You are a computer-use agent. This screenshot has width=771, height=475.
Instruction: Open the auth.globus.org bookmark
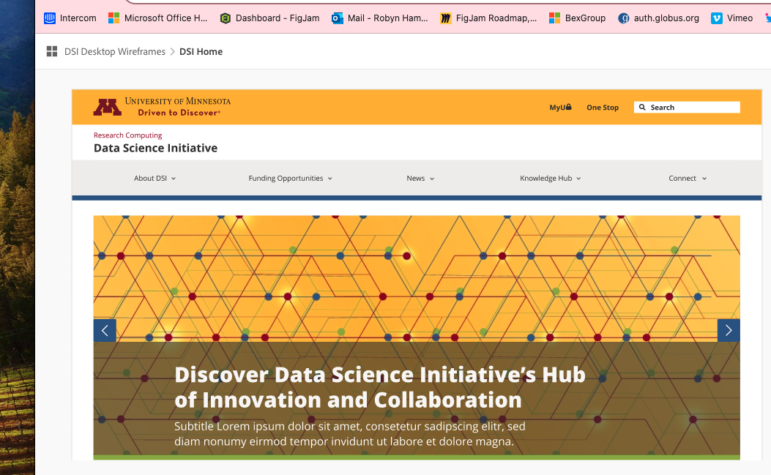pos(658,18)
